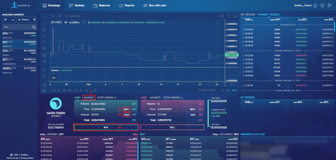Open the Reports tab
The image size is (336, 160).
[127, 5]
